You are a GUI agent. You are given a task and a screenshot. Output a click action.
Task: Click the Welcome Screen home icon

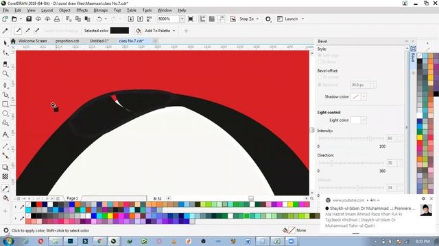coord(13,41)
